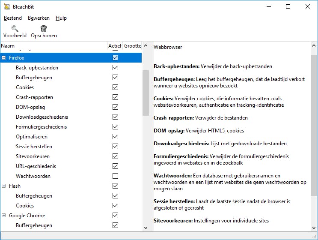Viewport: 318px width, 240px height.
Task: Click the Grootte column header
Action: 132,46
